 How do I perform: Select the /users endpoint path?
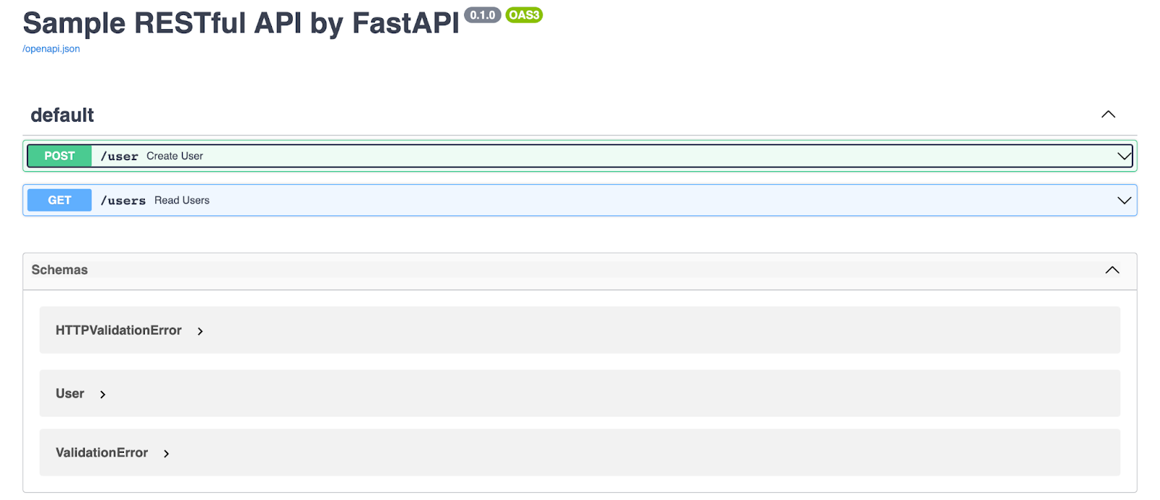pos(123,201)
